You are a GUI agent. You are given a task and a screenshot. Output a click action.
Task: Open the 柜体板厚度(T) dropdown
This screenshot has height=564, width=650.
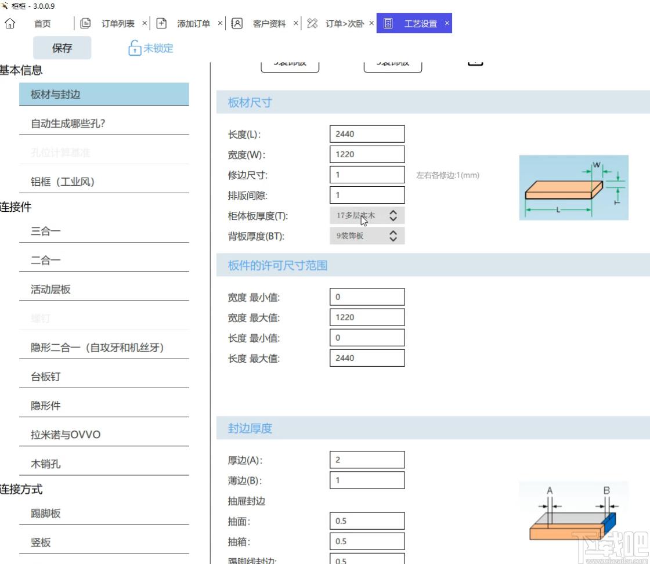point(367,215)
